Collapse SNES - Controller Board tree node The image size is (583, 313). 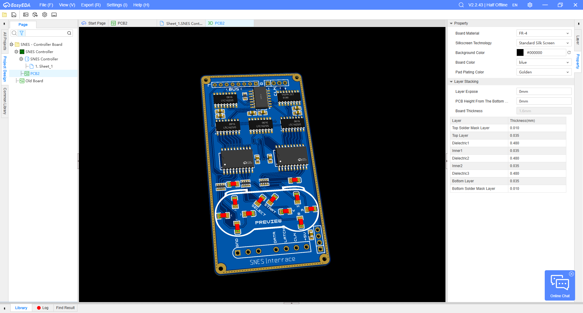pyautogui.click(x=12, y=45)
